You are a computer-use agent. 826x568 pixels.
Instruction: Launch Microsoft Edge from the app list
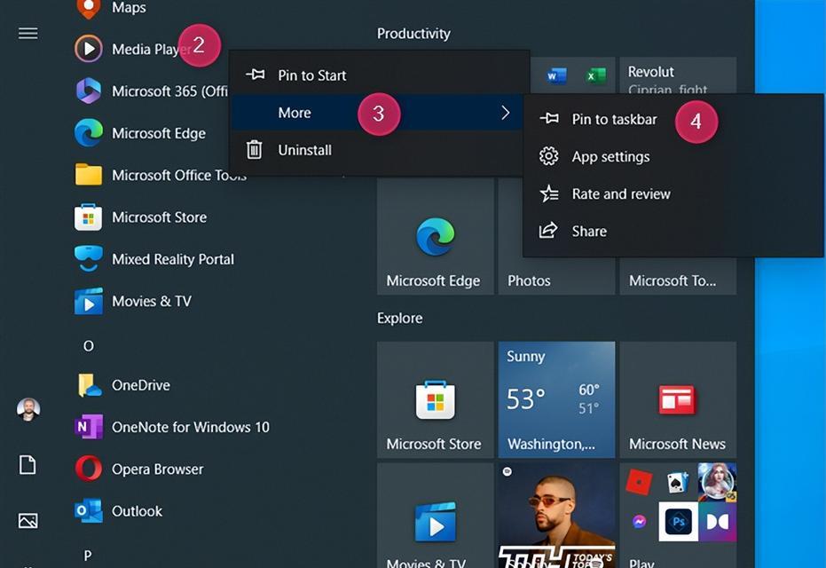pyautogui.click(x=140, y=133)
